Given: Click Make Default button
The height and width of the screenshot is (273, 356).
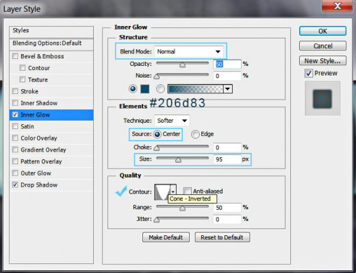Looking at the screenshot, I should pyautogui.click(x=166, y=237).
